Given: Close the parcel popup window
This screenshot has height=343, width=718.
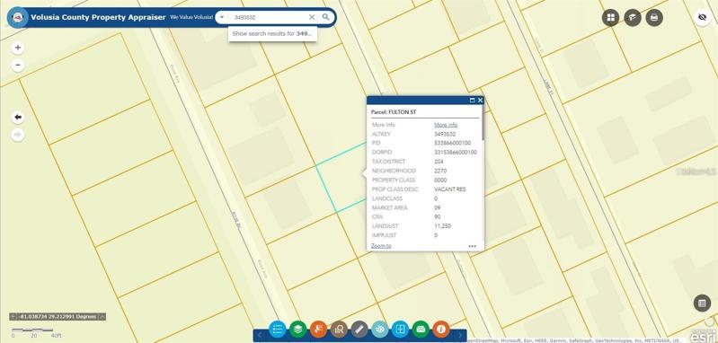Looking at the screenshot, I should tap(480, 101).
